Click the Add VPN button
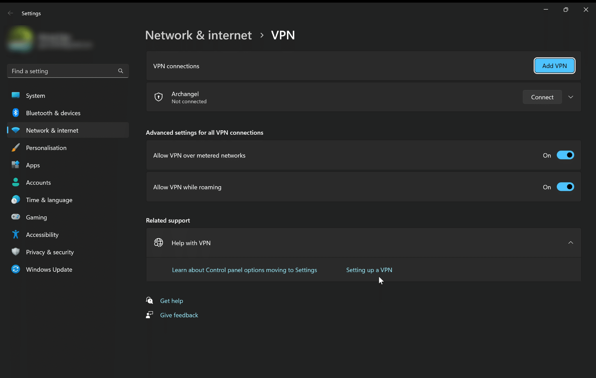The width and height of the screenshot is (596, 378). (554, 66)
